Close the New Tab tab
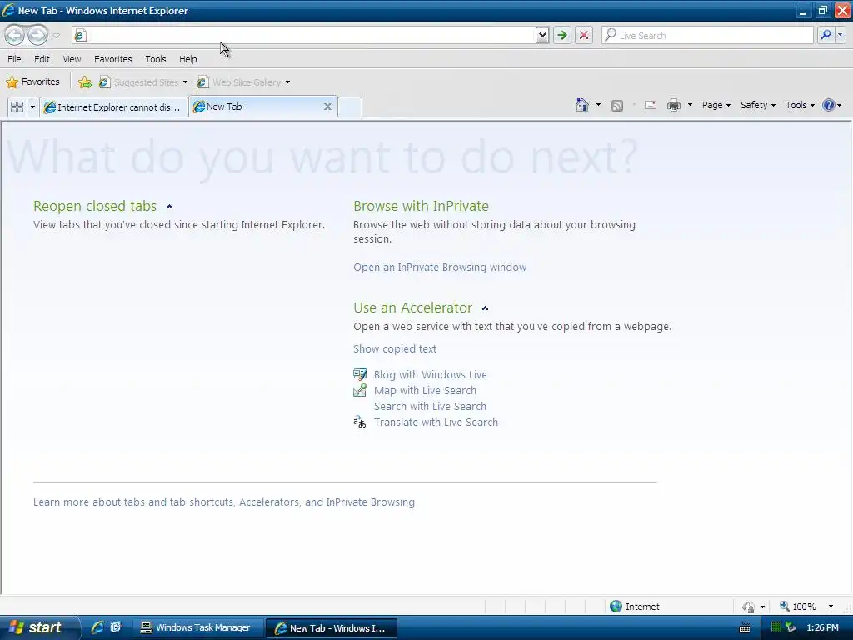 [x=327, y=107]
